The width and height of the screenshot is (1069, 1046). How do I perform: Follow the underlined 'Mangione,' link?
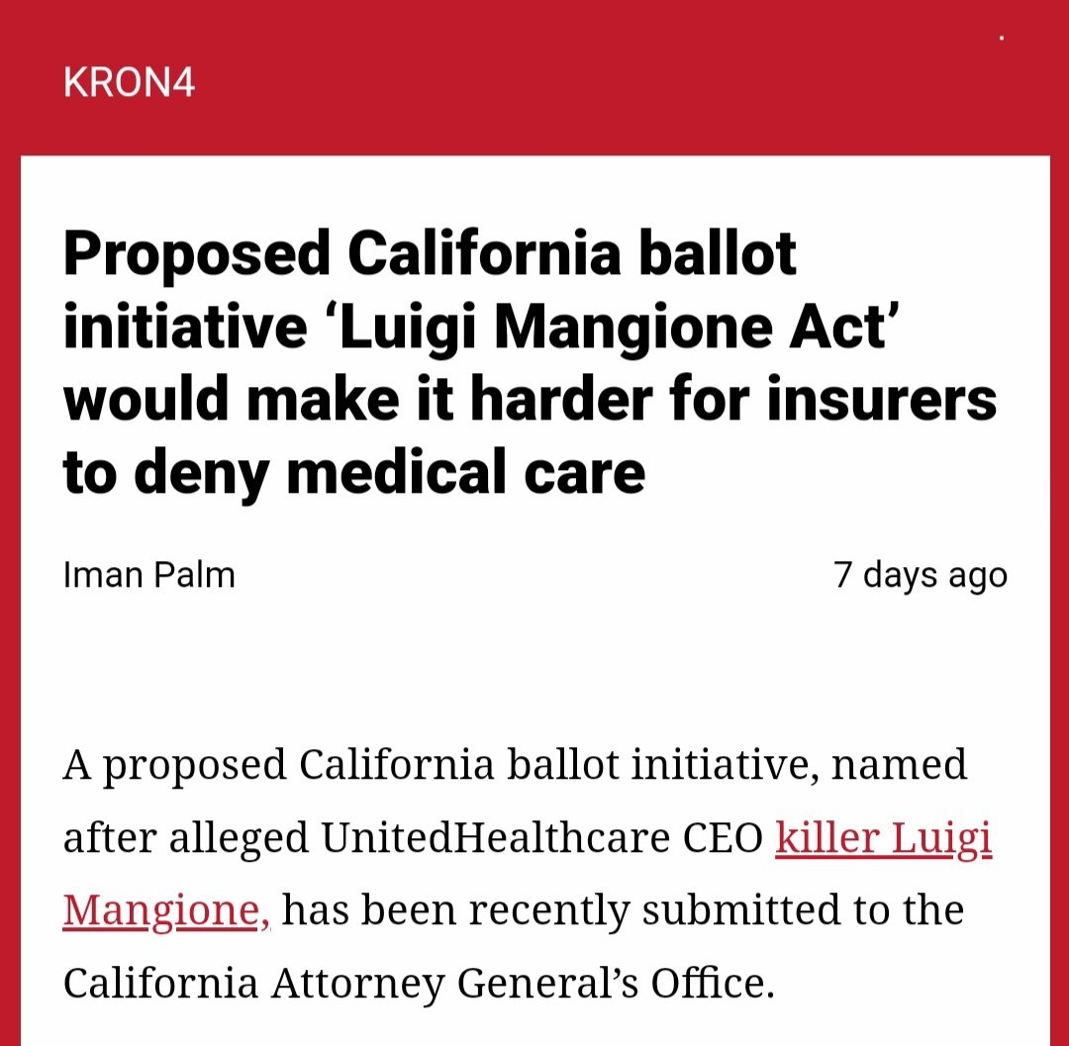click(166, 911)
